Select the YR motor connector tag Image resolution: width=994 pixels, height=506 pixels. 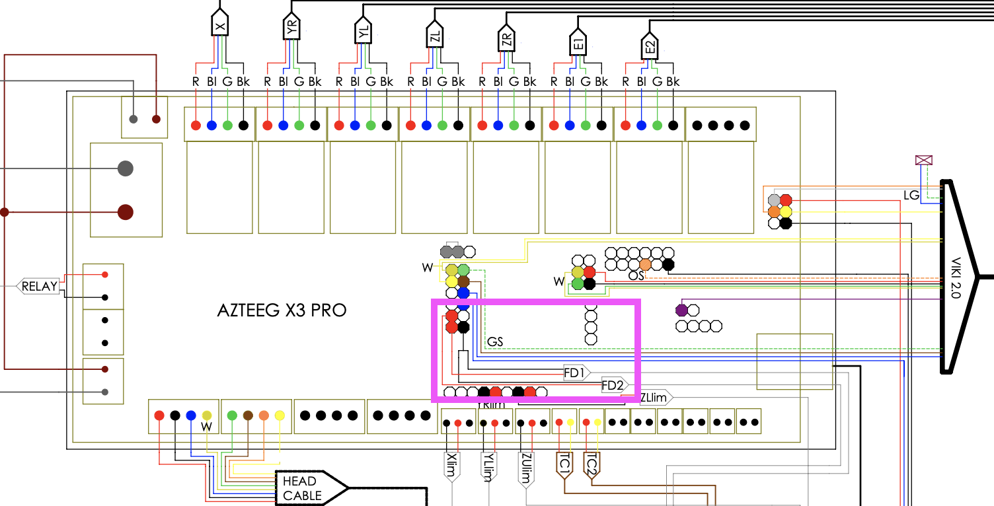[x=291, y=27]
